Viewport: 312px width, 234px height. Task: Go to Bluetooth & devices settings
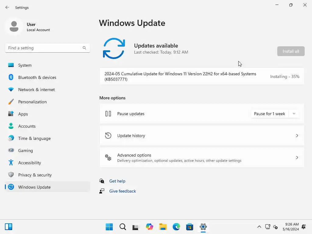coord(47,77)
